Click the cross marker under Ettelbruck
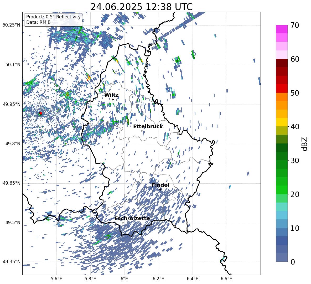 142,131
